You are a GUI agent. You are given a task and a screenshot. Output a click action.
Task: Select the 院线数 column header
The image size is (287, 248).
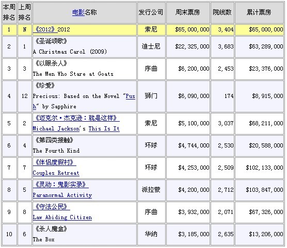(x=222, y=12)
